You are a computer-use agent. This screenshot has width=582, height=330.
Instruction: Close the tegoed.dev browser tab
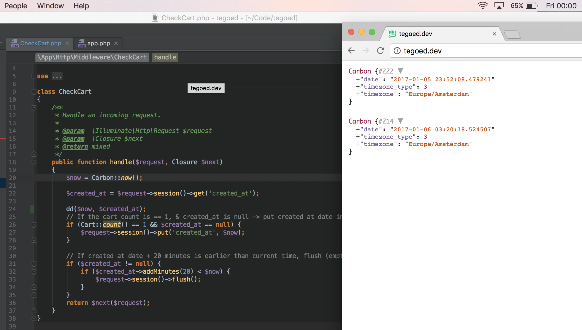tap(494, 34)
